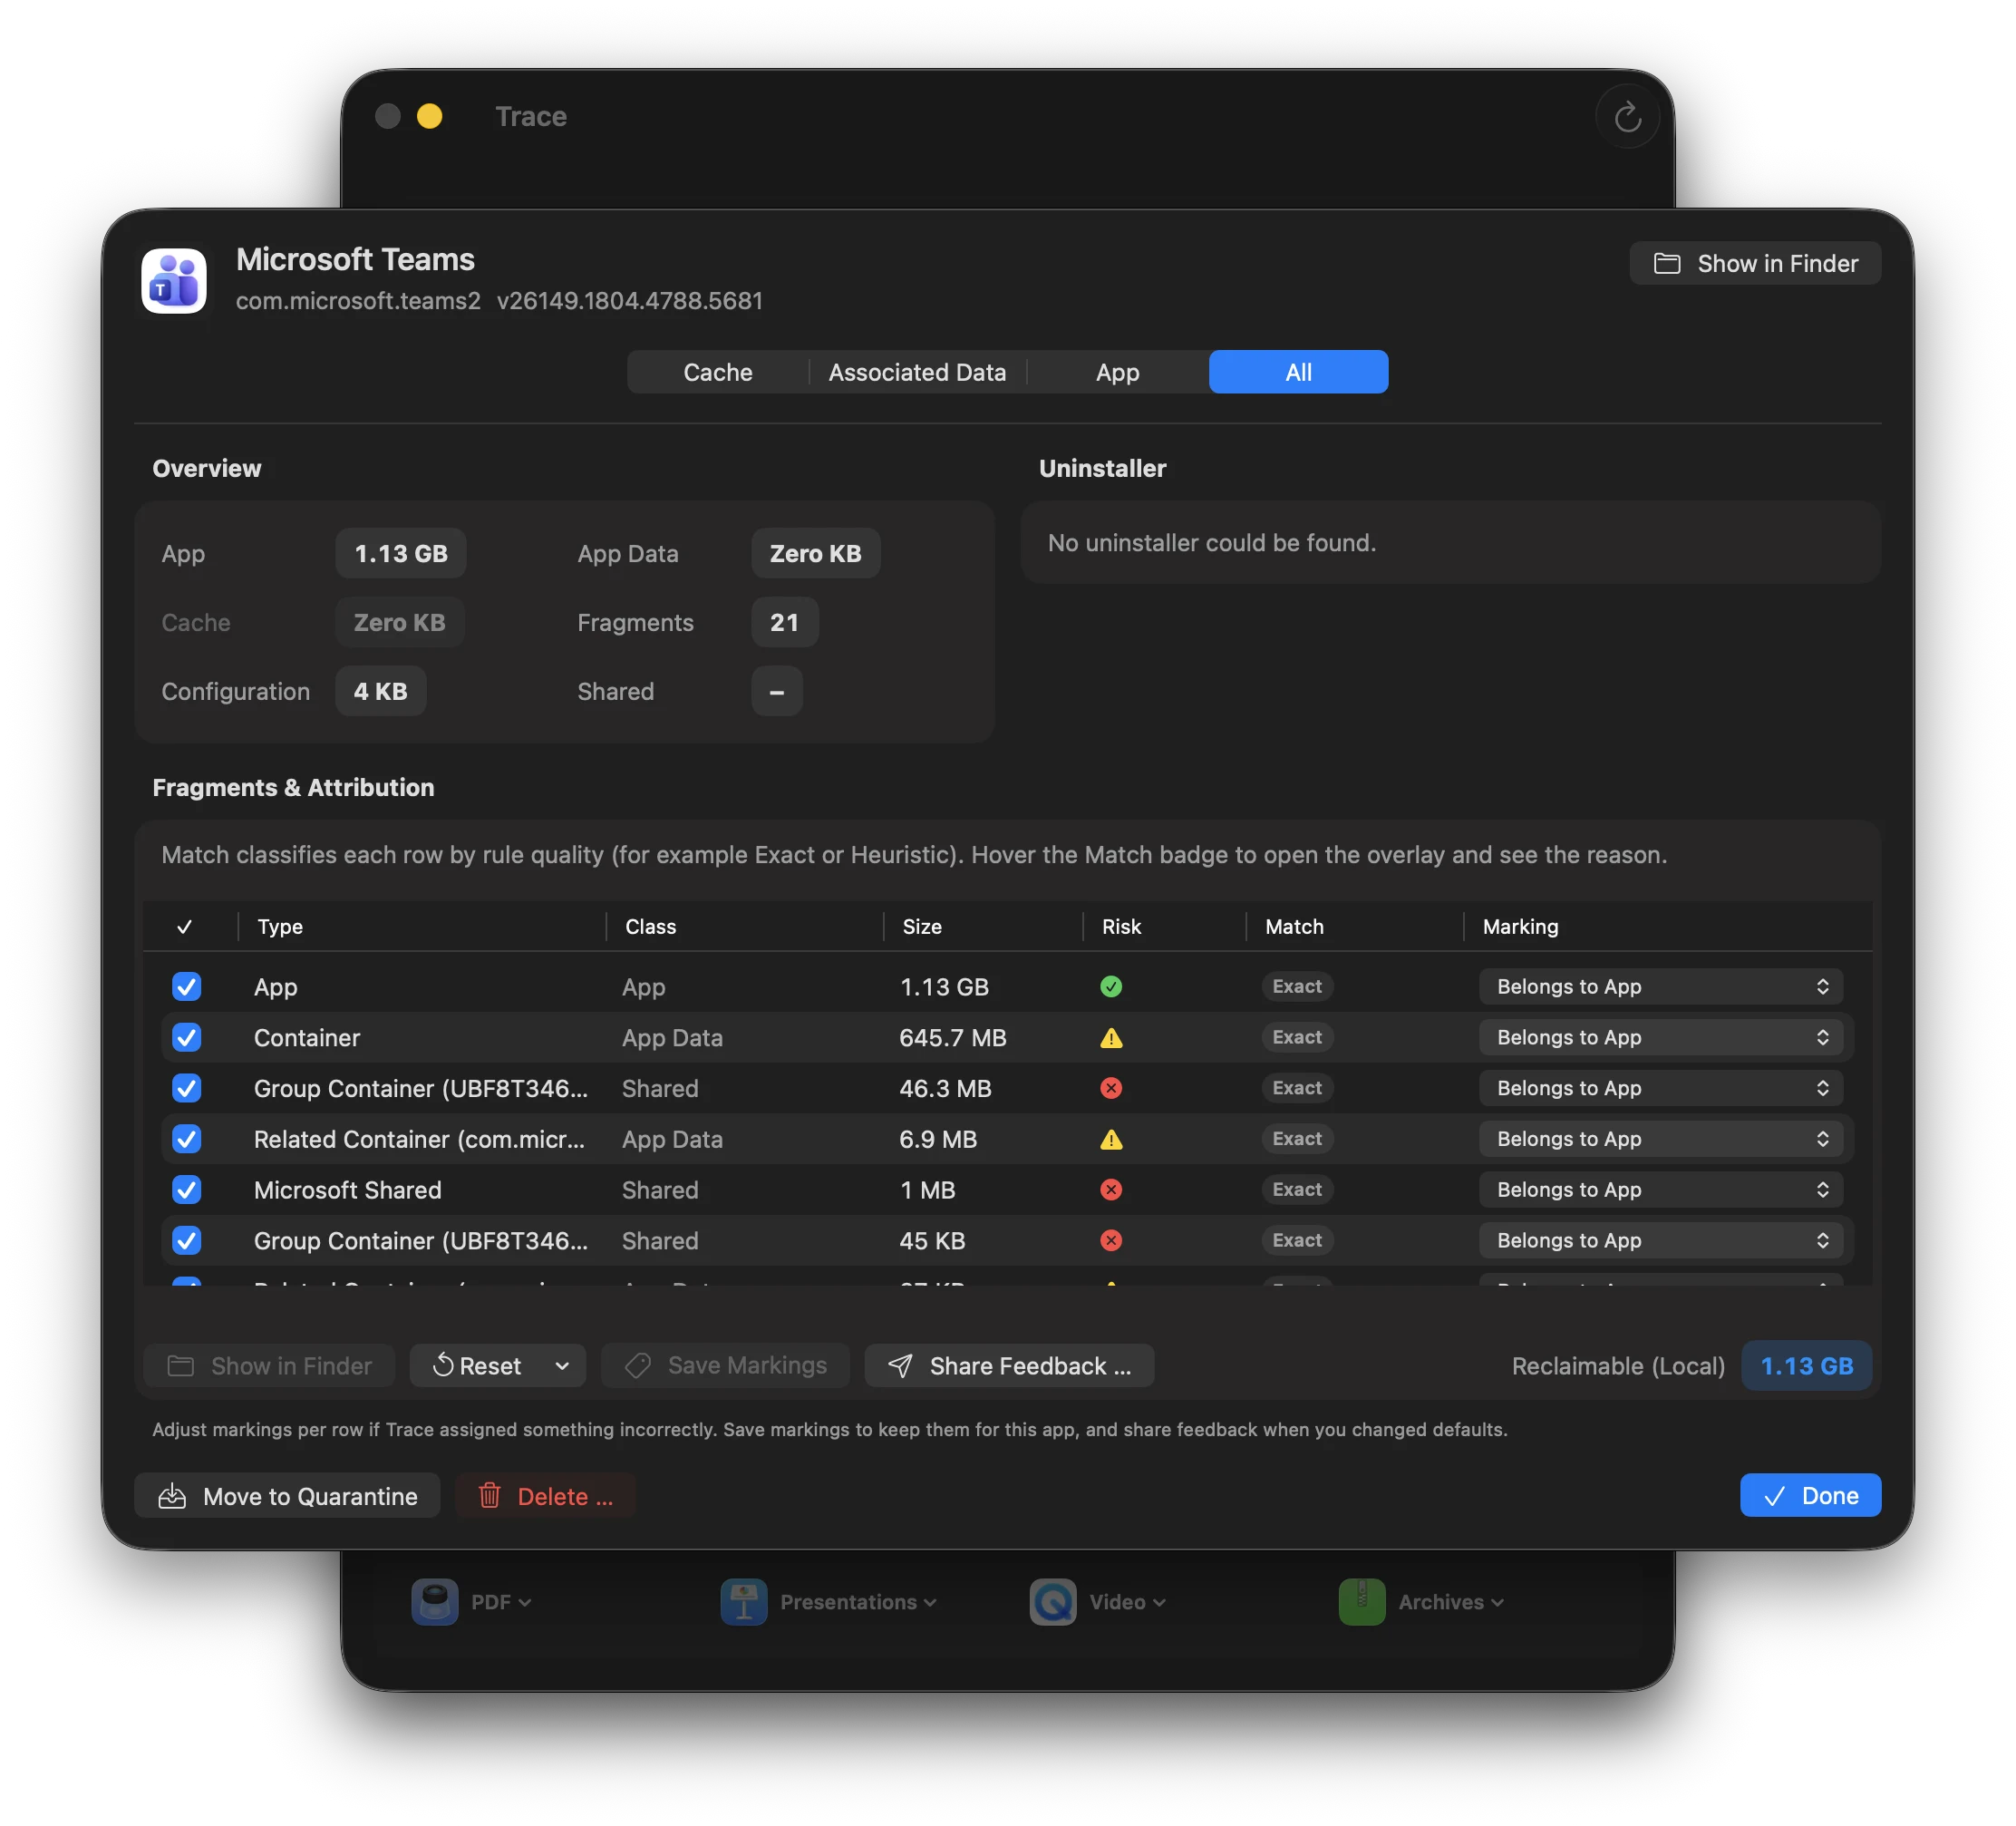Open Marking dropdown for 46.3 MB Group Container

click(1661, 1088)
